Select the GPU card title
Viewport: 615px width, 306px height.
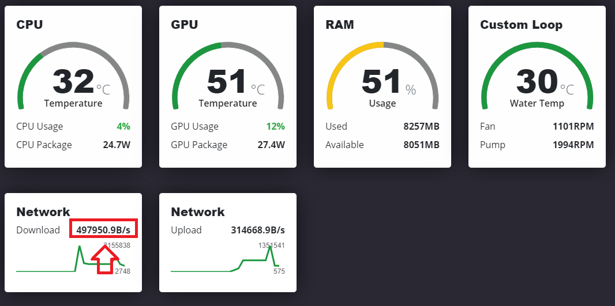(x=185, y=25)
